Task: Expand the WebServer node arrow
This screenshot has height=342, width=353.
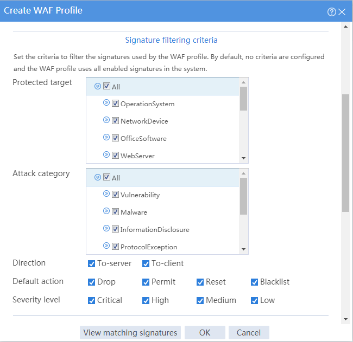Action: pyautogui.click(x=106, y=154)
